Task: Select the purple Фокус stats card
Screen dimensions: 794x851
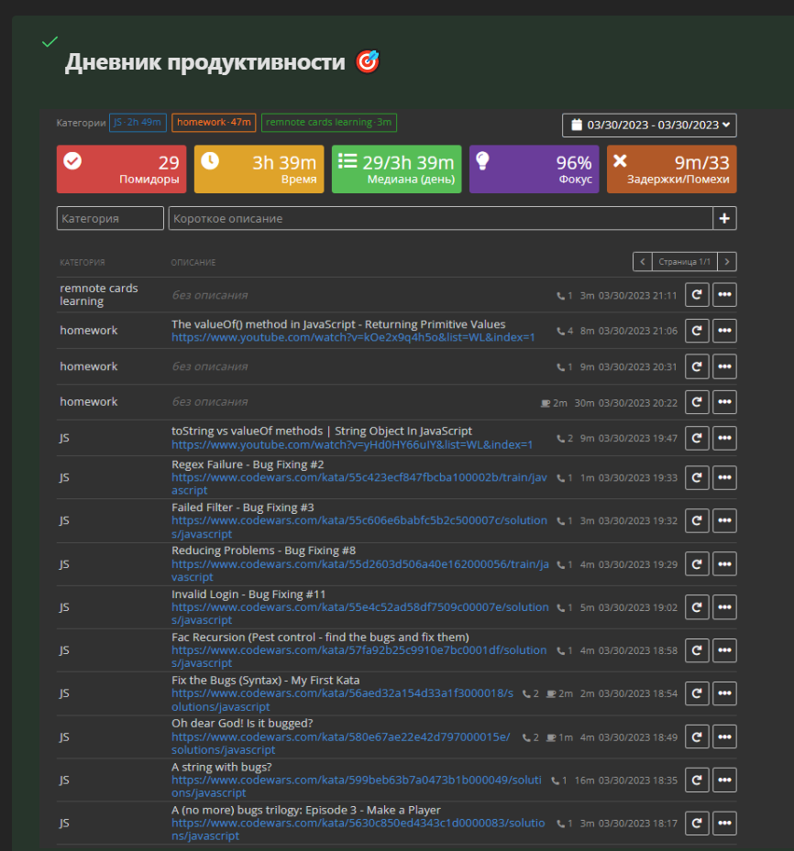Action: (x=534, y=169)
